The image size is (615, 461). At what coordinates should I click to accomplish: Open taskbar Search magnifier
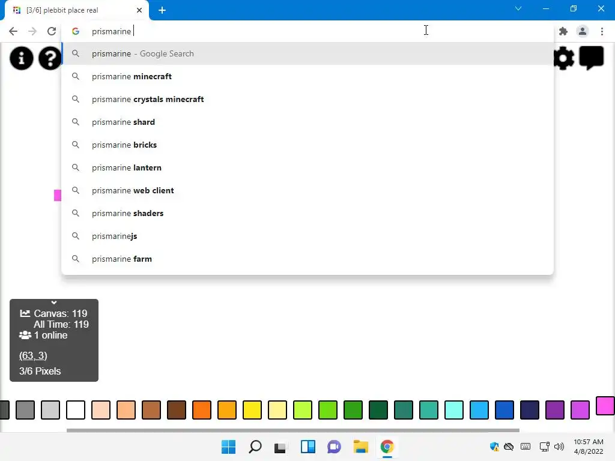[x=255, y=447]
